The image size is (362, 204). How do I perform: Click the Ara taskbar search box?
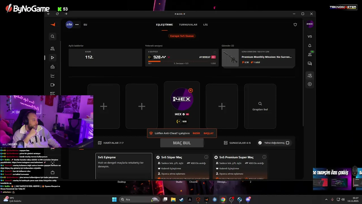[x=140, y=199]
